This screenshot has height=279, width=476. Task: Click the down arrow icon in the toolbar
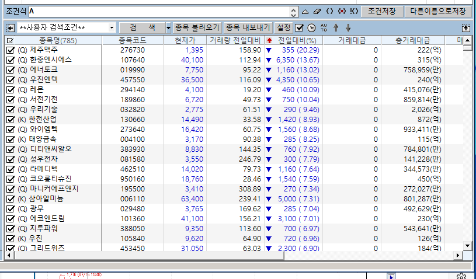click(x=348, y=27)
